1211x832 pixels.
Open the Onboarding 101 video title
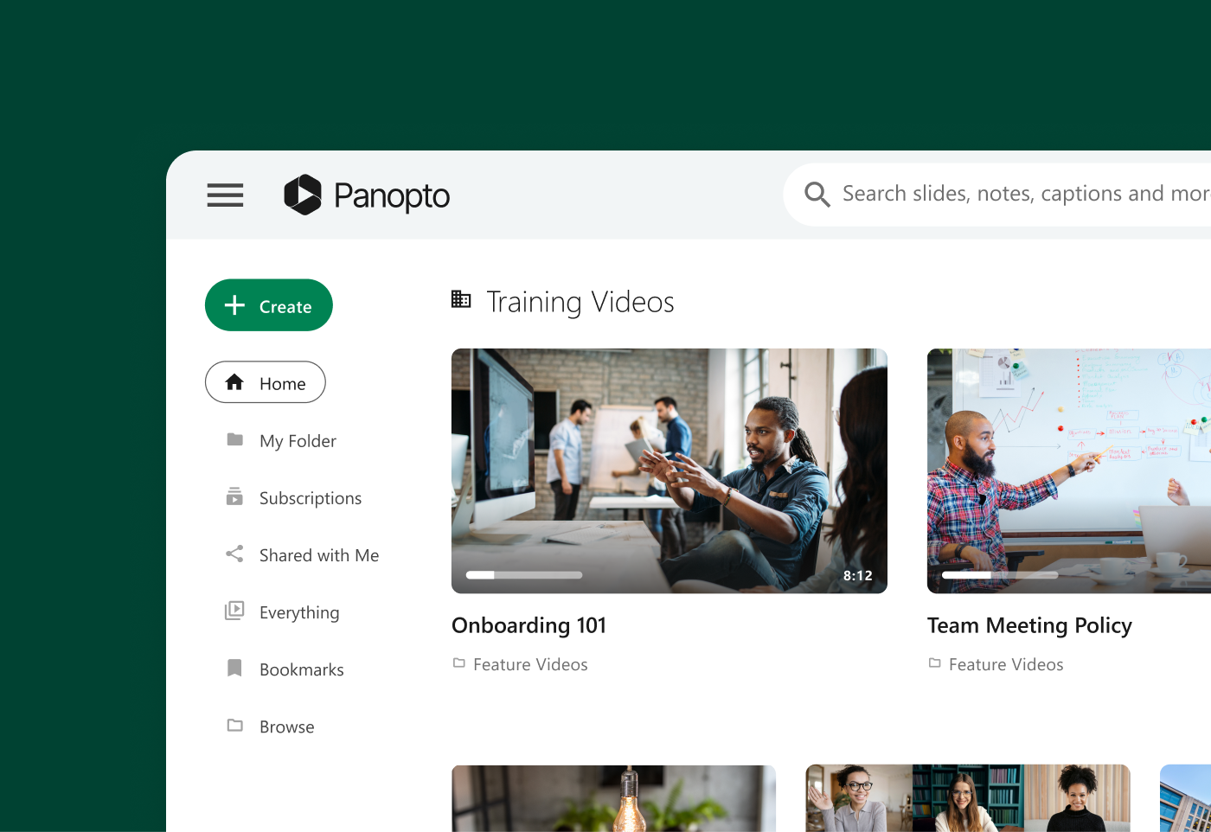pos(529,625)
